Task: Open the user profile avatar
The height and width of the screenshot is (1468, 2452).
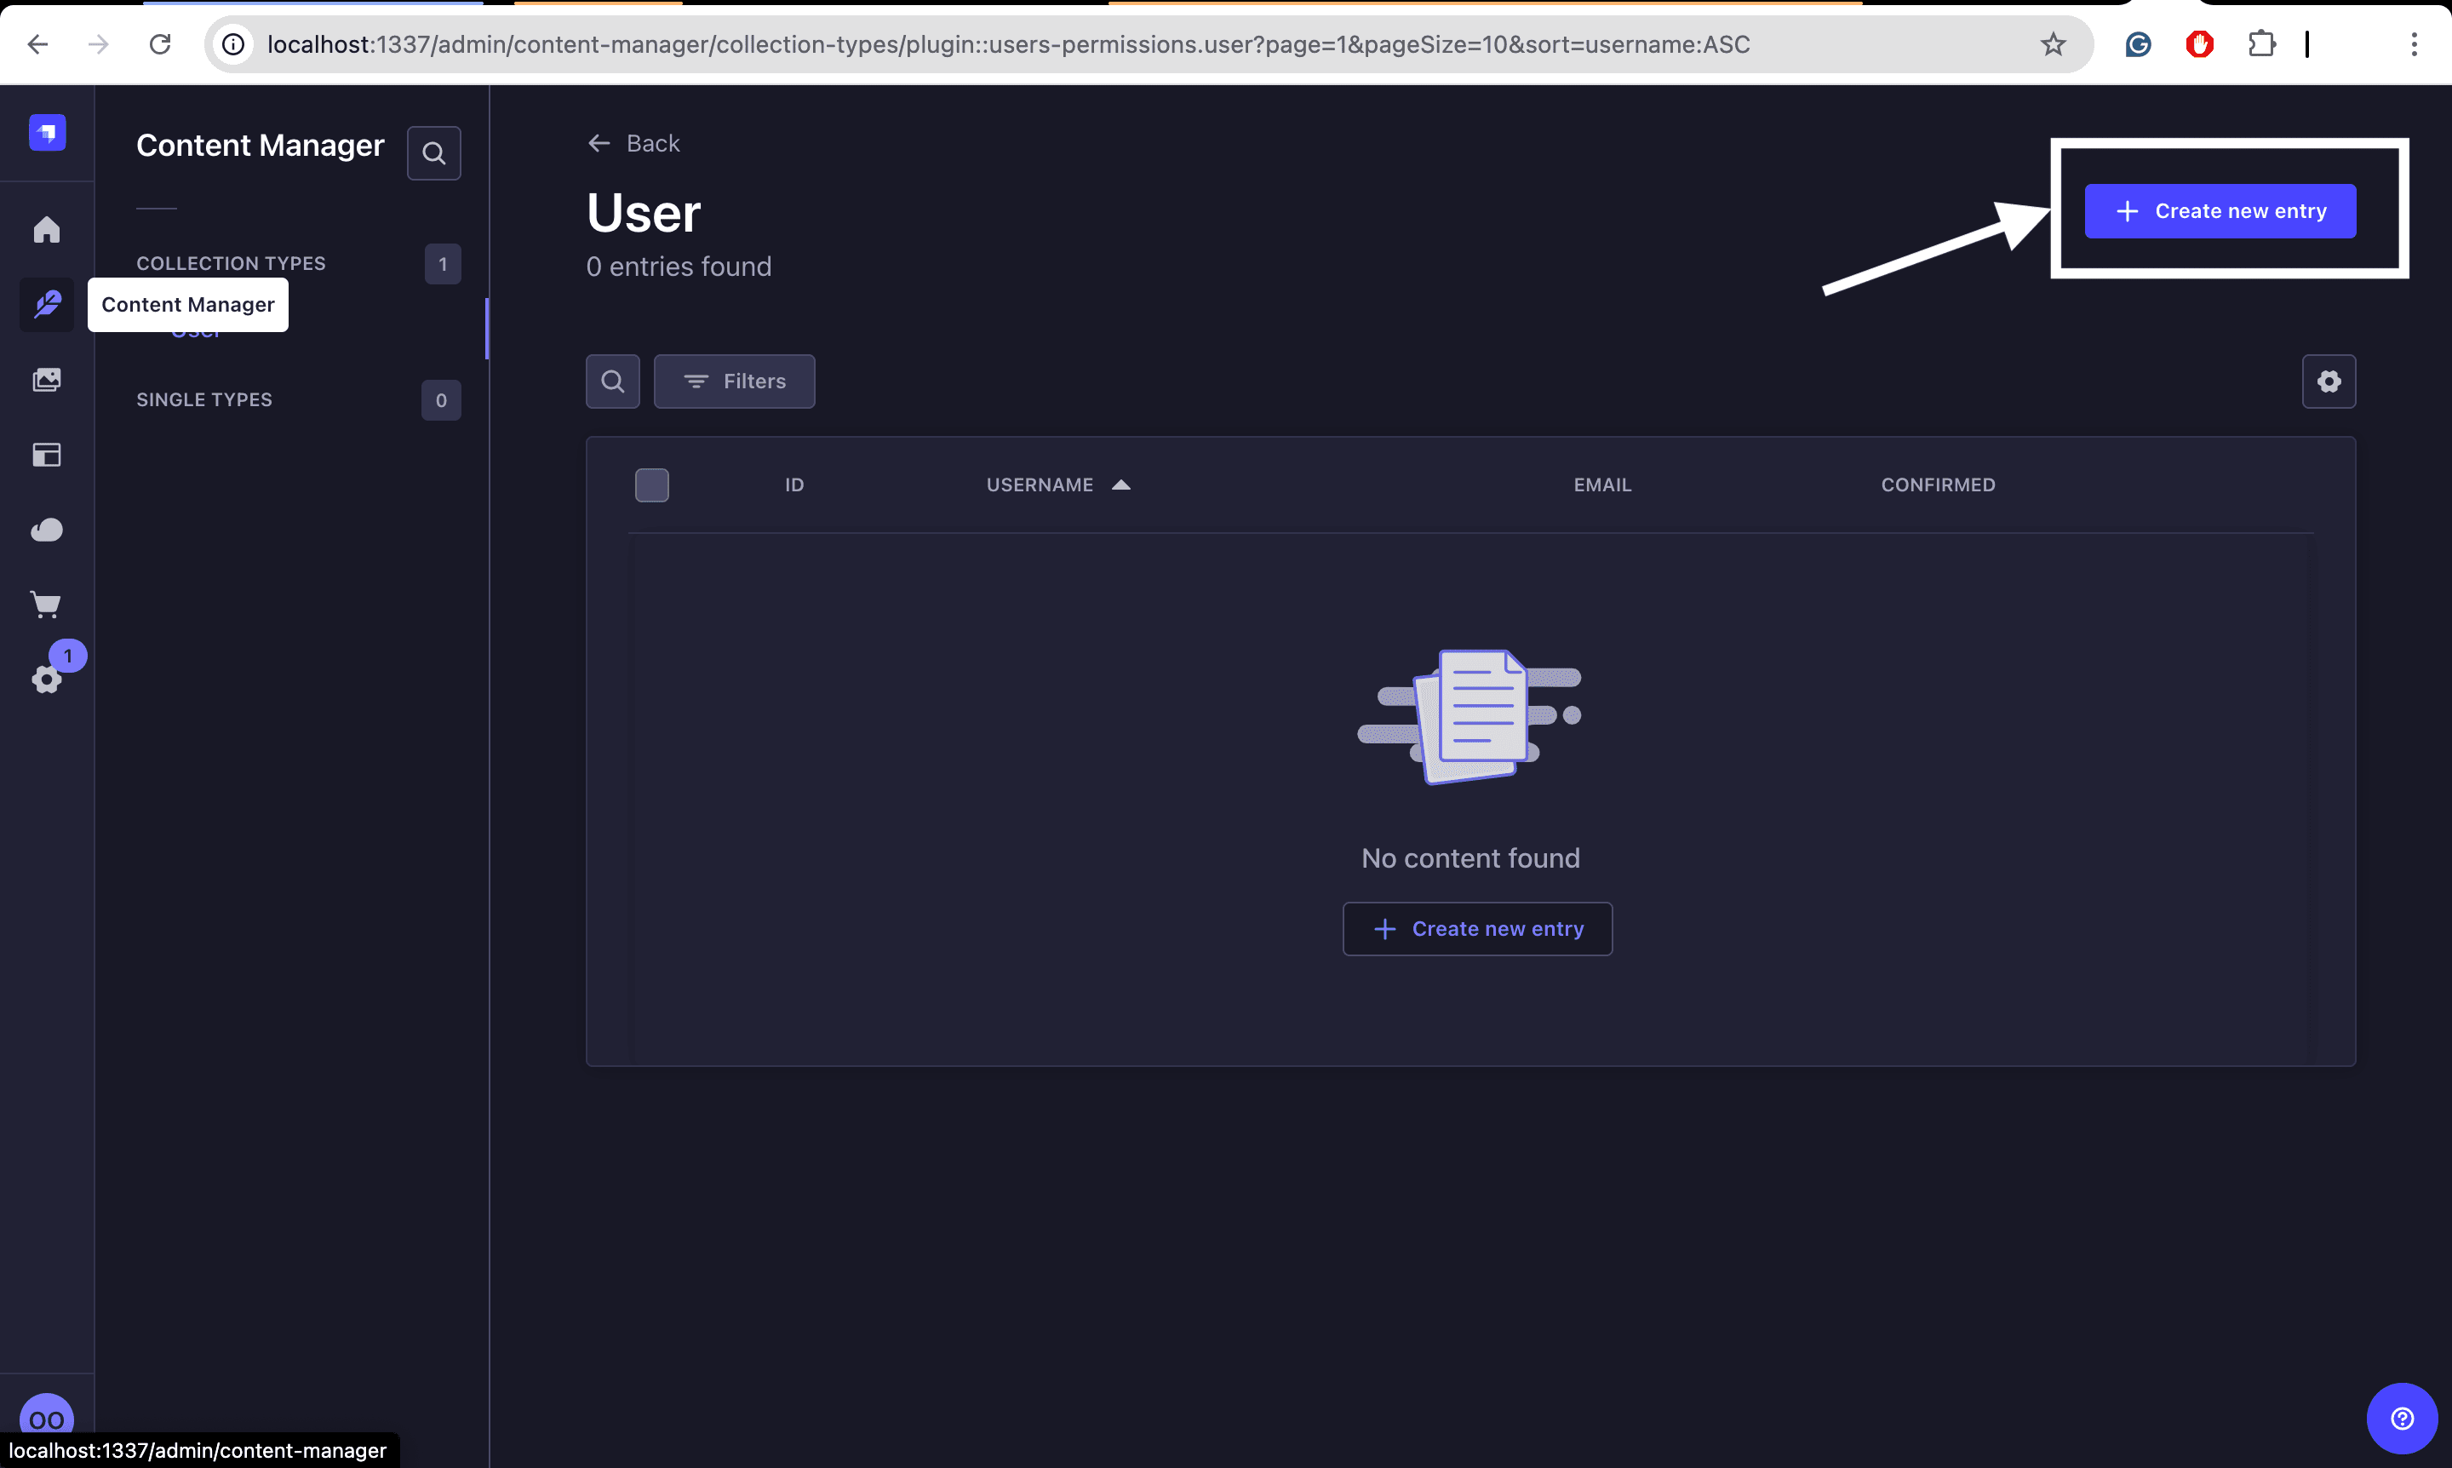Action: coord(47,1419)
